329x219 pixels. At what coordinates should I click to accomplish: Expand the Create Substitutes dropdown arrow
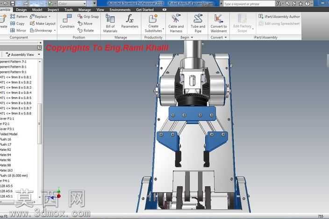click(x=163, y=28)
